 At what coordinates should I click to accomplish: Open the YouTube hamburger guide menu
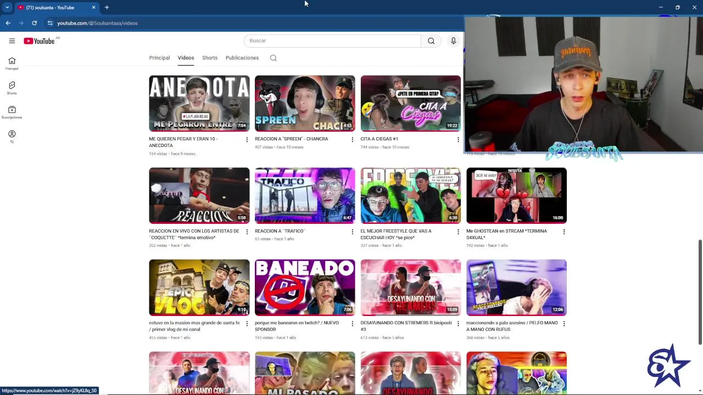click(12, 41)
